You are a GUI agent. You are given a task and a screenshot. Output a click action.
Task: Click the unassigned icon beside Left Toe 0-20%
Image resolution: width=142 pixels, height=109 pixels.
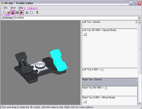(x=102, y=70)
